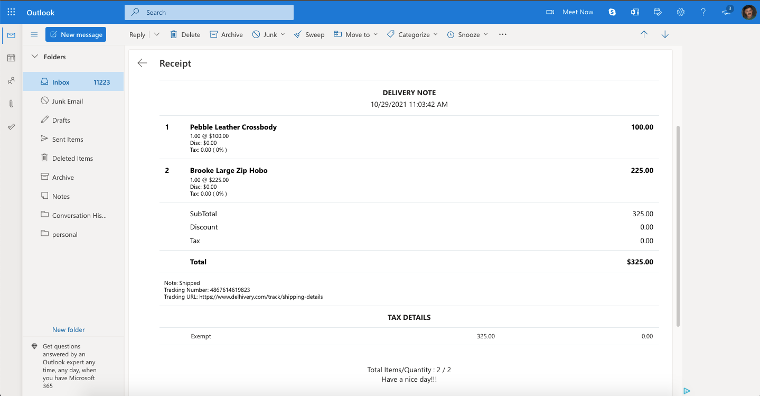This screenshot has width=760, height=396.
Task: Collapse the Folders list
Action: click(35, 57)
